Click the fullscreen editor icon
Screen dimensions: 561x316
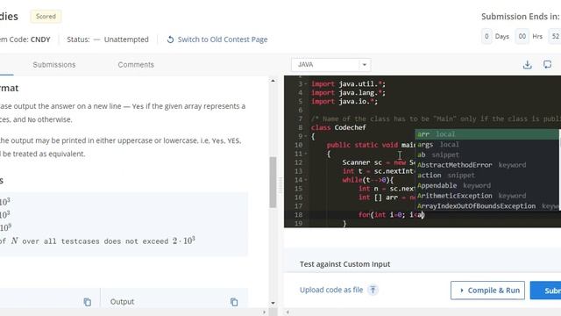[x=547, y=64]
